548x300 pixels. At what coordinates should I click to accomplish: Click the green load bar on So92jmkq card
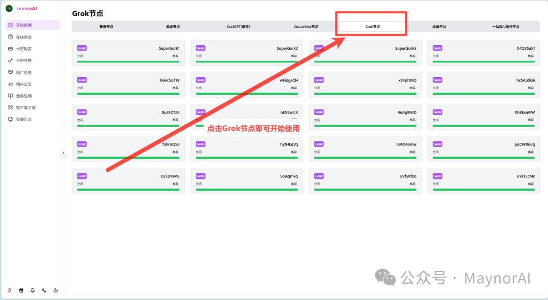click(247, 190)
